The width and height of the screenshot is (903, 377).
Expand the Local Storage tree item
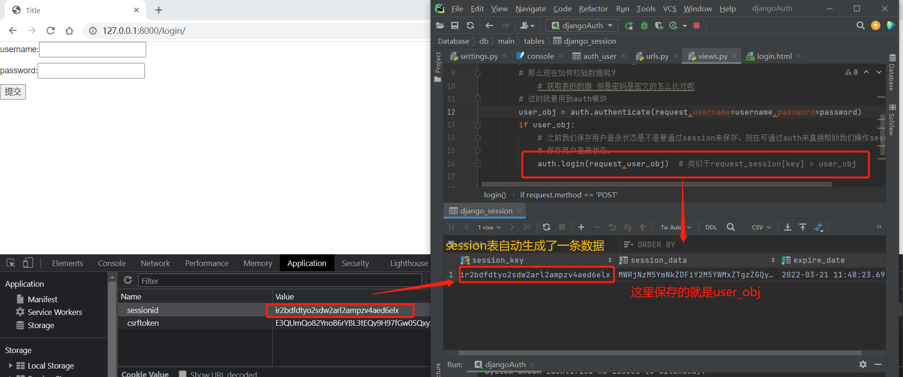pos(11,365)
